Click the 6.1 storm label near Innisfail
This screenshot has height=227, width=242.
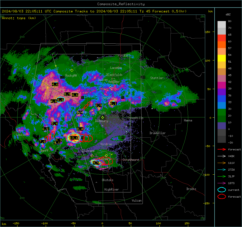(x=113, y=104)
